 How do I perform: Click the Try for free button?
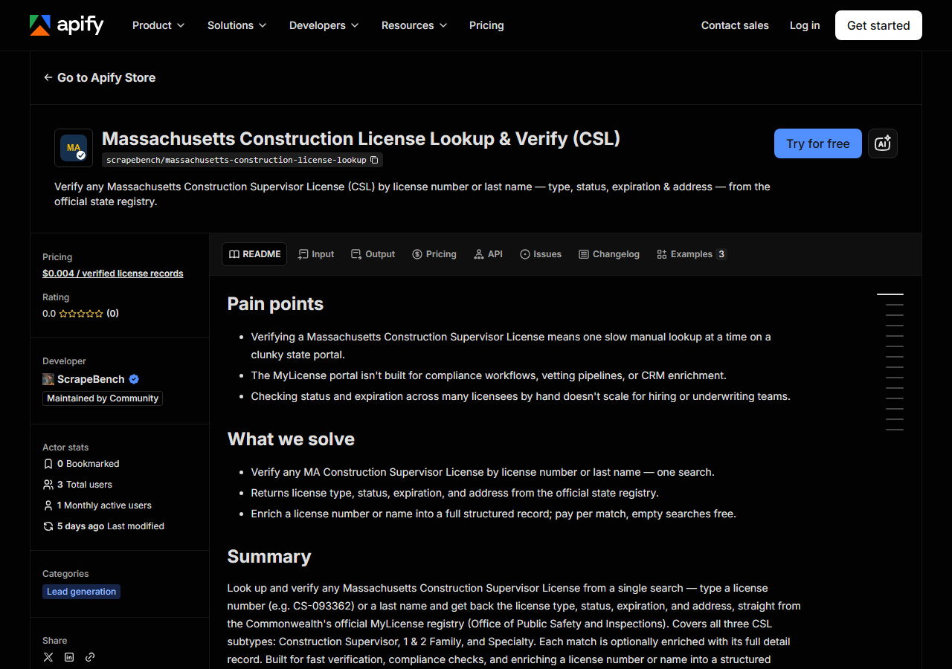point(818,143)
